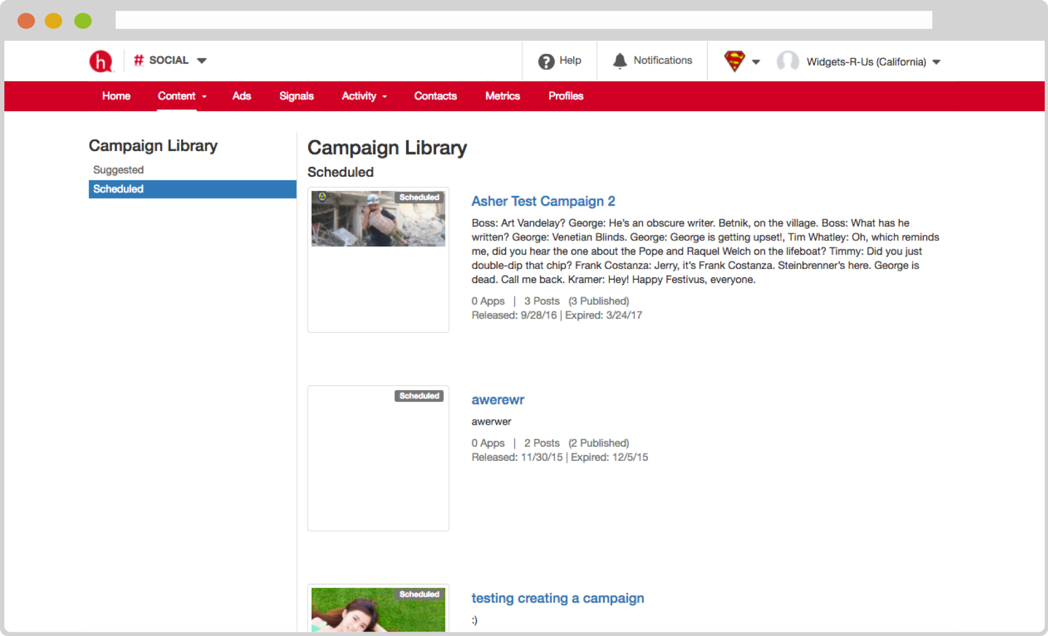Open Notifications panel
1048x636 pixels.
pyautogui.click(x=663, y=61)
